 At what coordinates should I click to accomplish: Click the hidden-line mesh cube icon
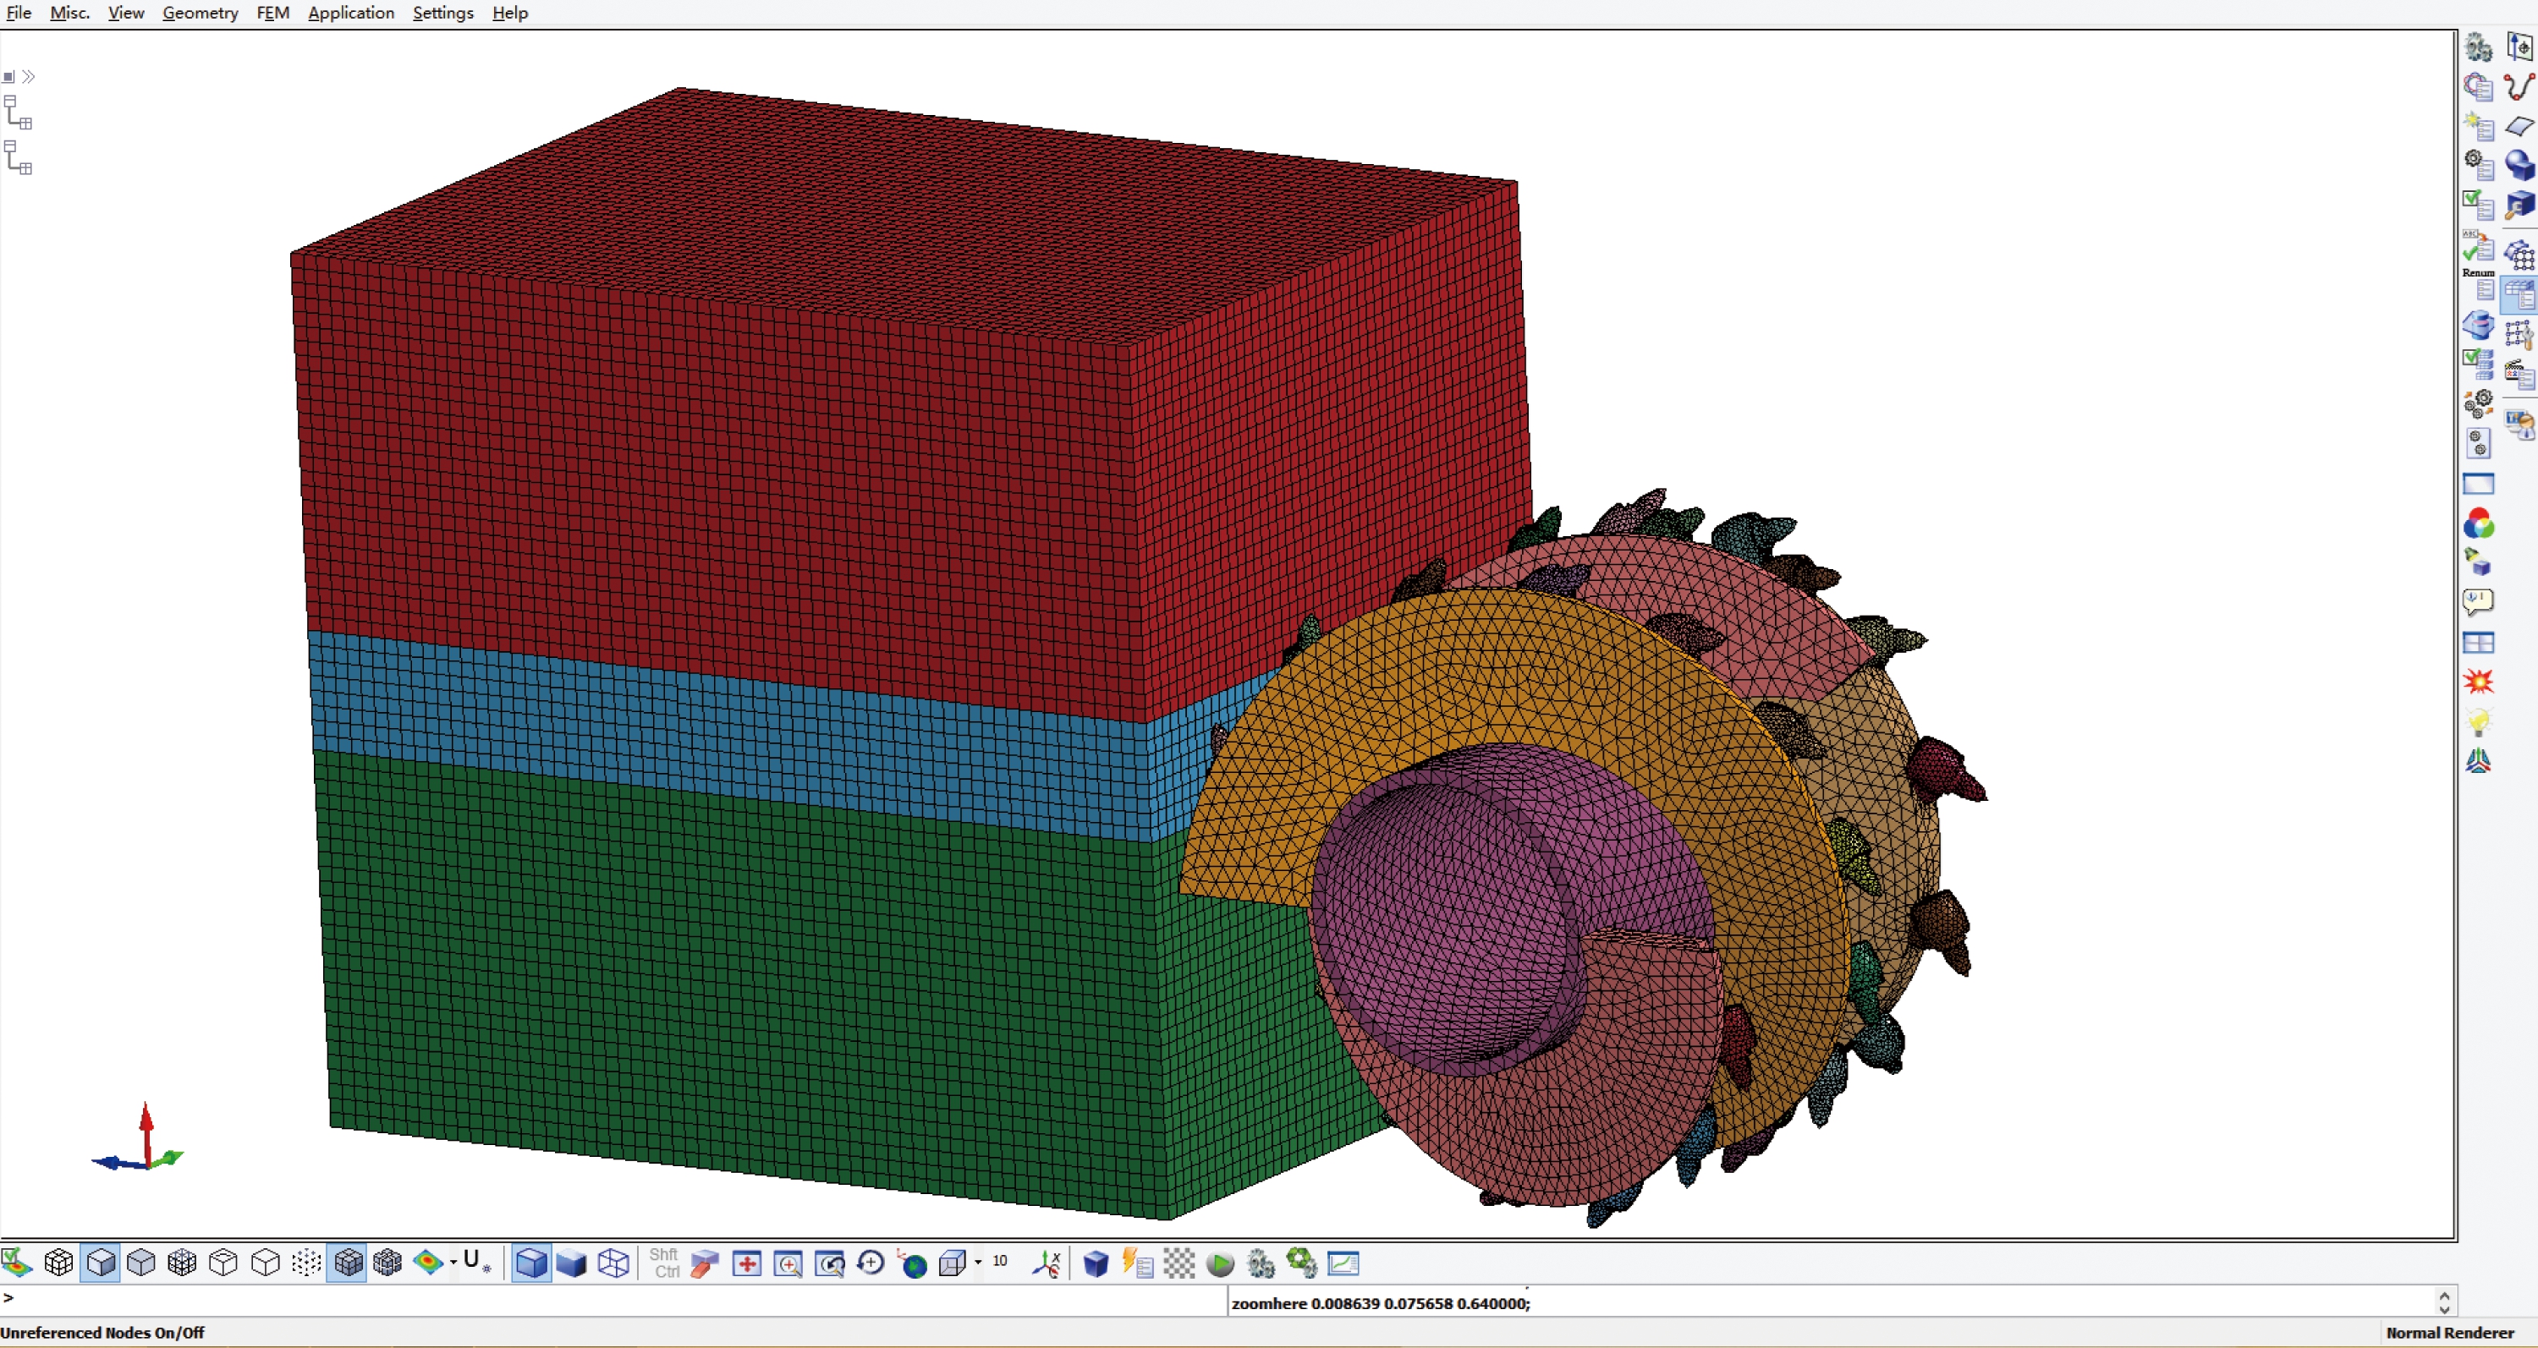(182, 1263)
